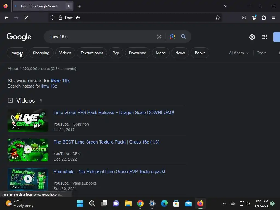Open Firefox application hamburger menu

[273, 18]
